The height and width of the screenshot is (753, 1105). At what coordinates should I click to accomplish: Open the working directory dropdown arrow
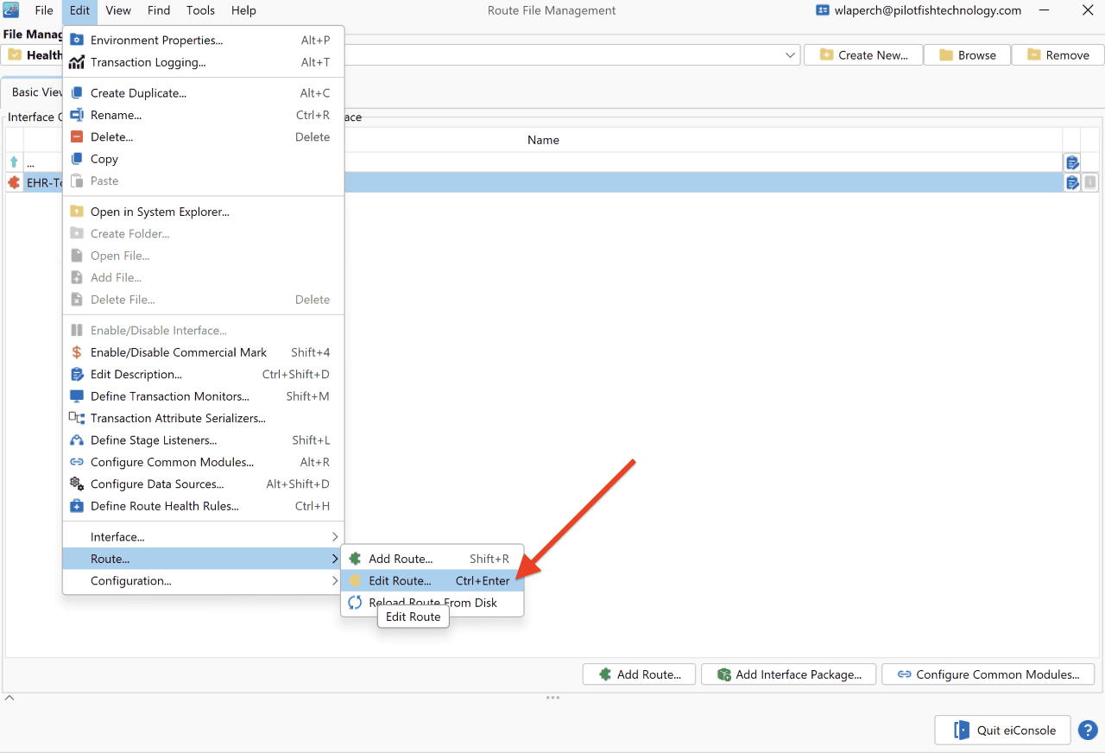(791, 55)
